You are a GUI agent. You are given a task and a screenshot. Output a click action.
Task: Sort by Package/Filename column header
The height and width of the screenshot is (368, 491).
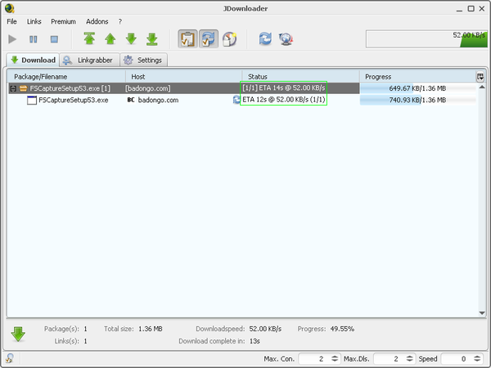[x=66, y=77]
